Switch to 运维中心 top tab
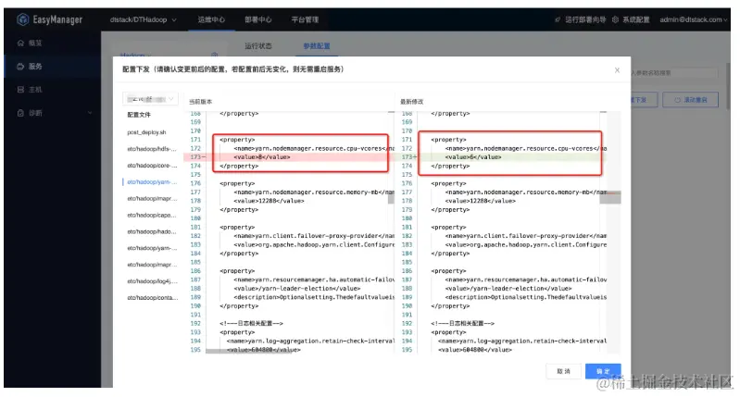The image size is (740, 397). click(x=211, y=19)
